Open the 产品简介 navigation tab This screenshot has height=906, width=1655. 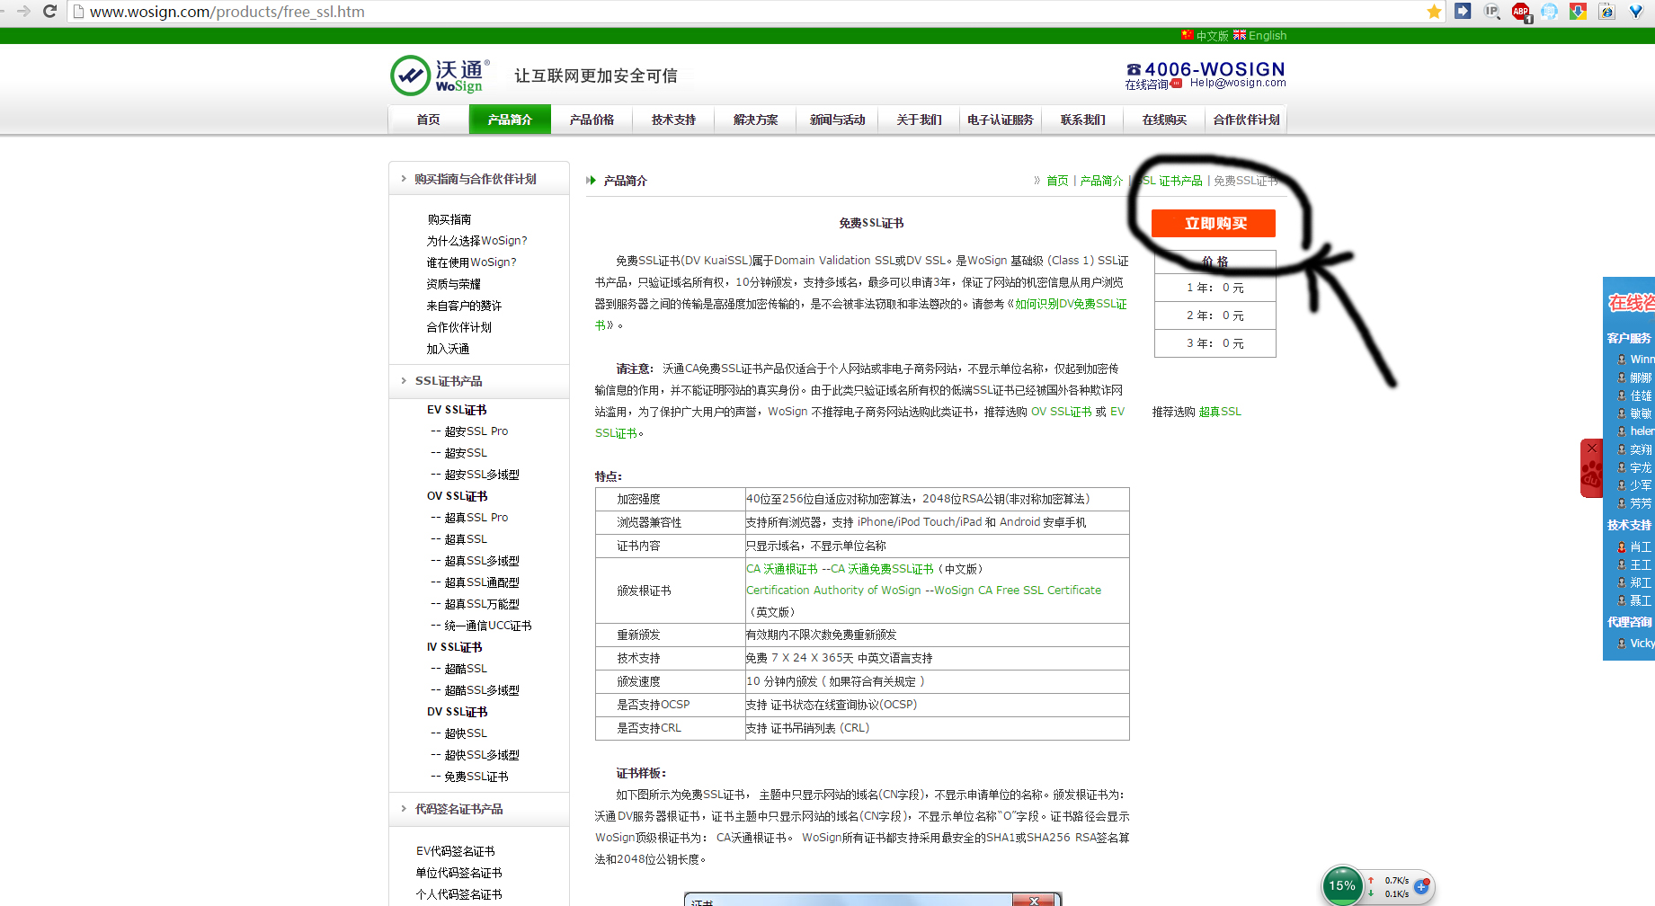[510, 120]
